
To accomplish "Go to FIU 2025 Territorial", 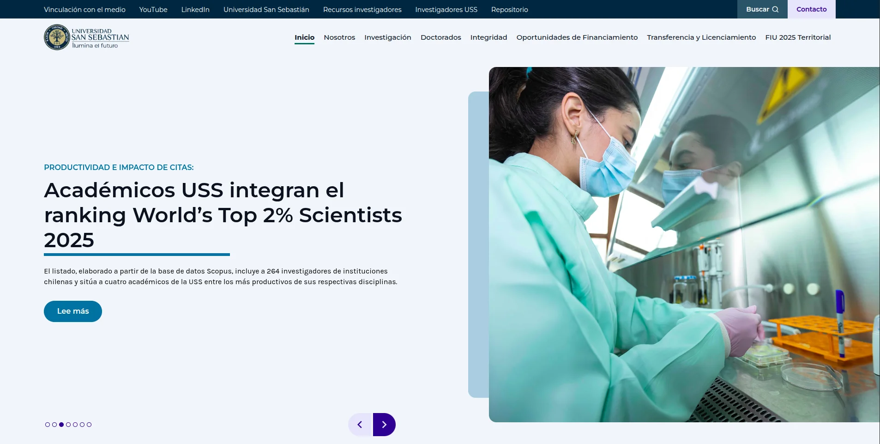I will point(798,37).
